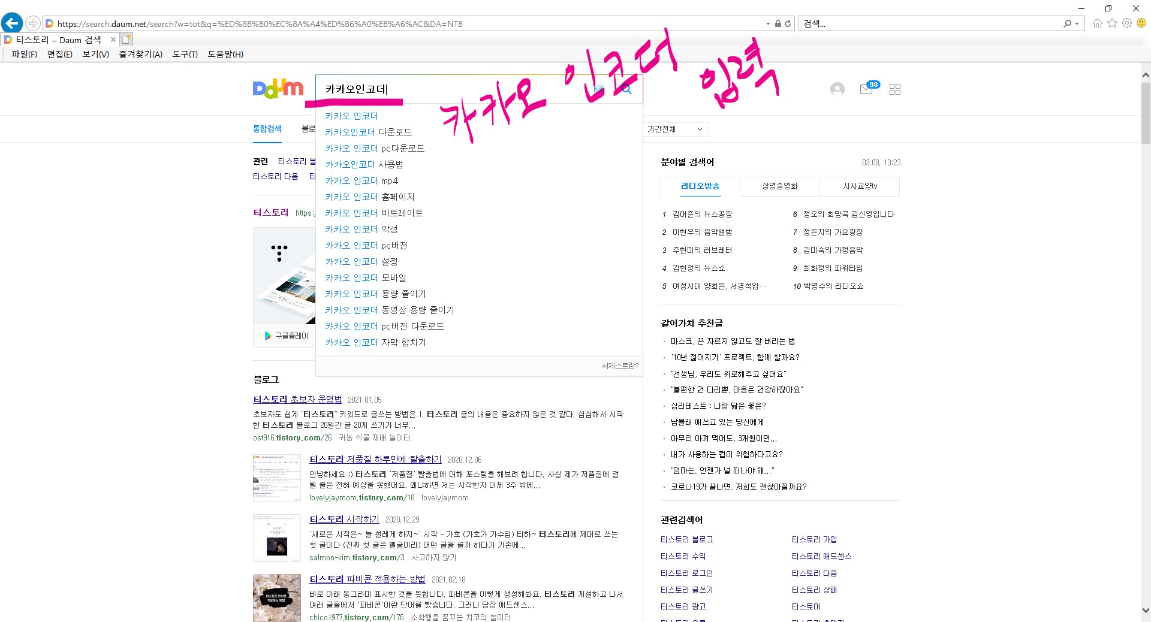Image resolution: width=1151 pixels, height=622 pixels.
Task: Click thumbnail of 파비콘 적용하는 방법 post
Action: 277,597
